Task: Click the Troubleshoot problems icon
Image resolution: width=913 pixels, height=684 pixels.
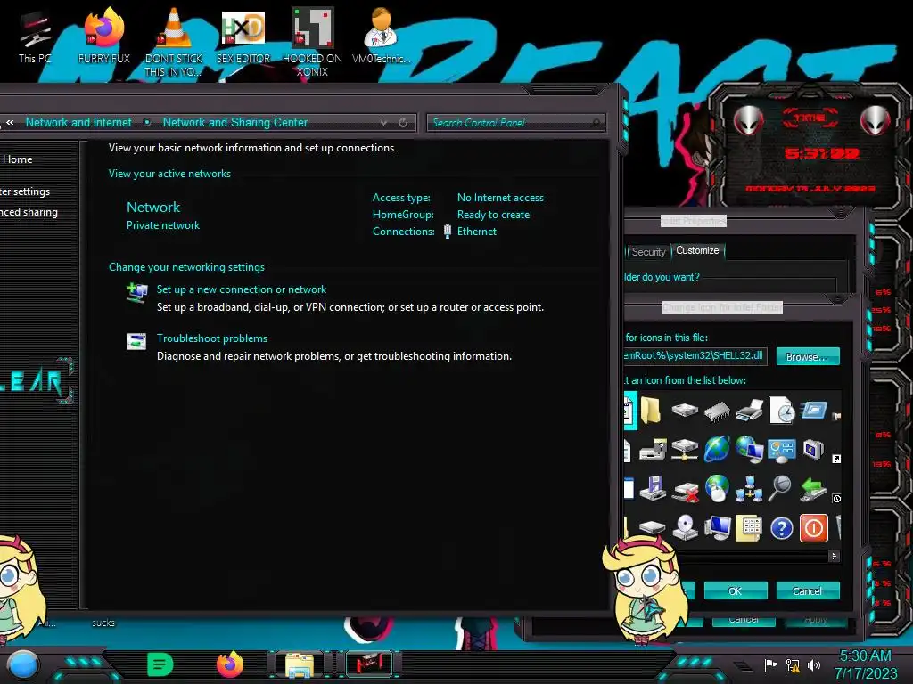Action: pos(136,341)
